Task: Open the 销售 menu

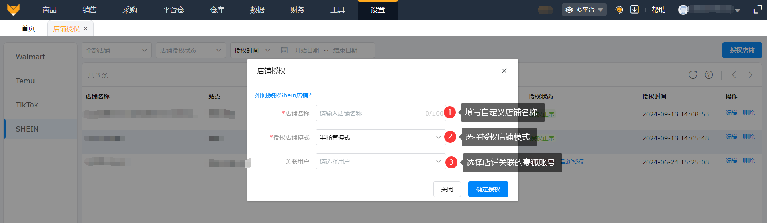Action: pyautogui.click(x=89, y=10)
